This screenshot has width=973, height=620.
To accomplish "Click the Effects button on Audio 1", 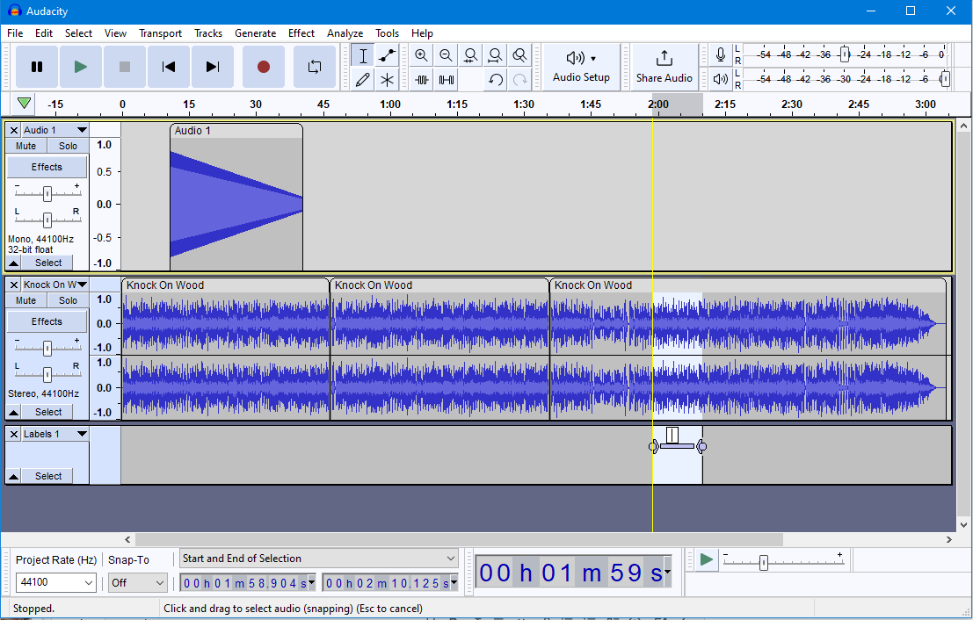I will point(47,166).
